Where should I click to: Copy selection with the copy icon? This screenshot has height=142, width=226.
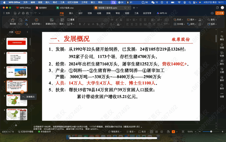click(26, 24)
